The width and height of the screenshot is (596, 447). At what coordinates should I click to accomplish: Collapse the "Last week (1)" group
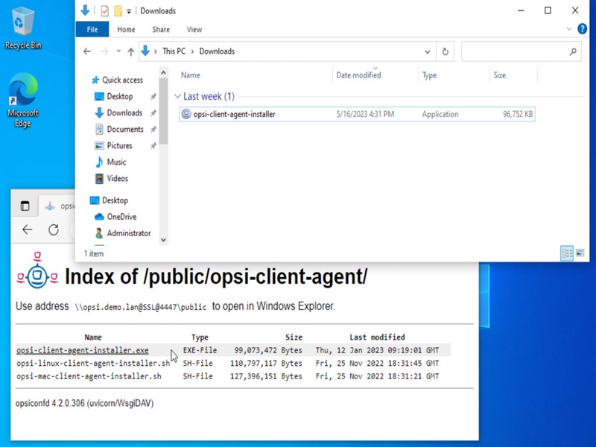click(x=178, y=96)
